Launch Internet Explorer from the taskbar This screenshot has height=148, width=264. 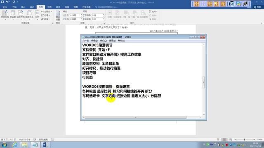tap(15, 145)
